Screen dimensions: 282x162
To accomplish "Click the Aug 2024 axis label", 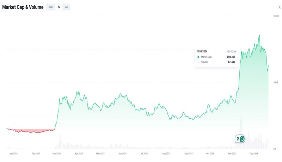I will coord(166,154).
